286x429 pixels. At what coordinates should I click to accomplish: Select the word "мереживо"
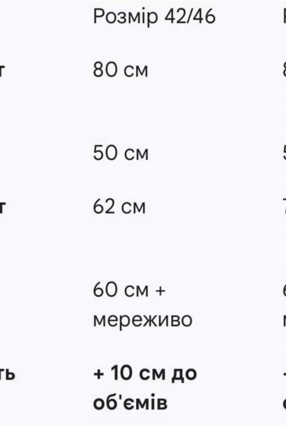pyautogui.click(x=143, y=319)
